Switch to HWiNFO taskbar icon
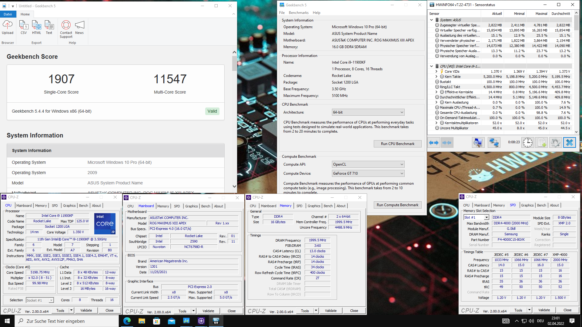This screenshot has width=582, height=327. tap(216, 321)
